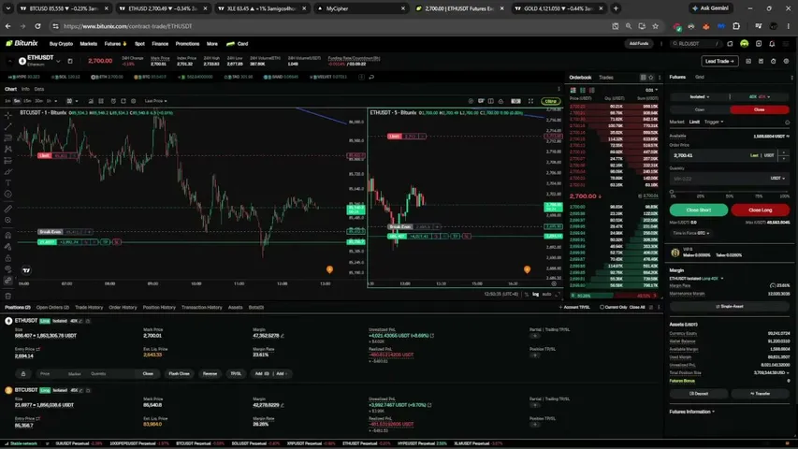Click Reverse on ETHUSDT position
Screen dimensions: 798x449
(210, 373)
